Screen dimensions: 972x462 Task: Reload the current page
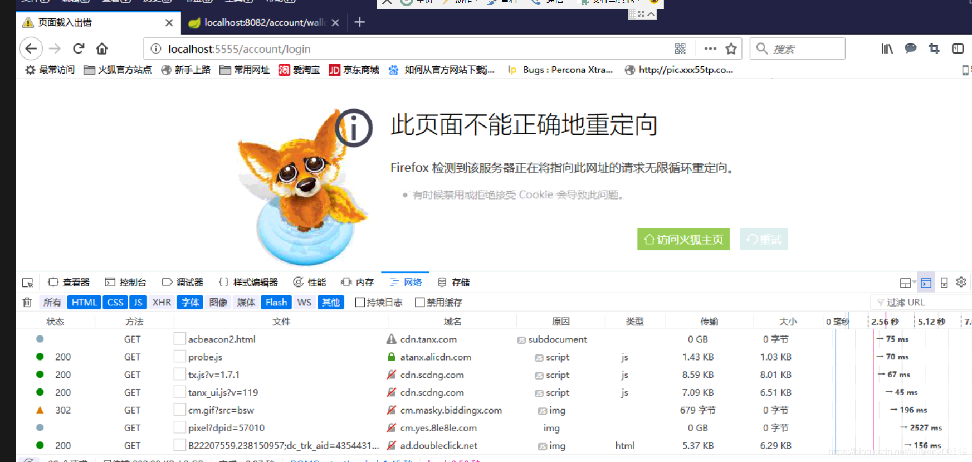coord(79,48)
